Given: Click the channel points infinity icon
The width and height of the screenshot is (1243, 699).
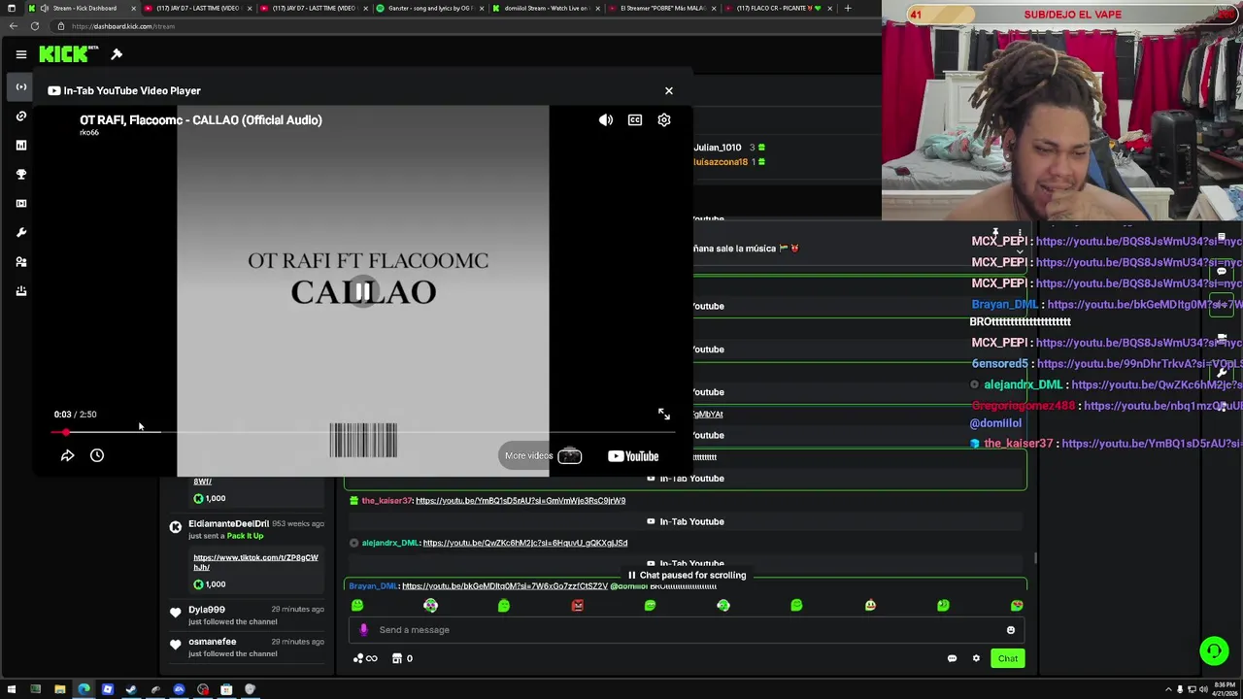Looking at the screenshot, I should point(365,658).
